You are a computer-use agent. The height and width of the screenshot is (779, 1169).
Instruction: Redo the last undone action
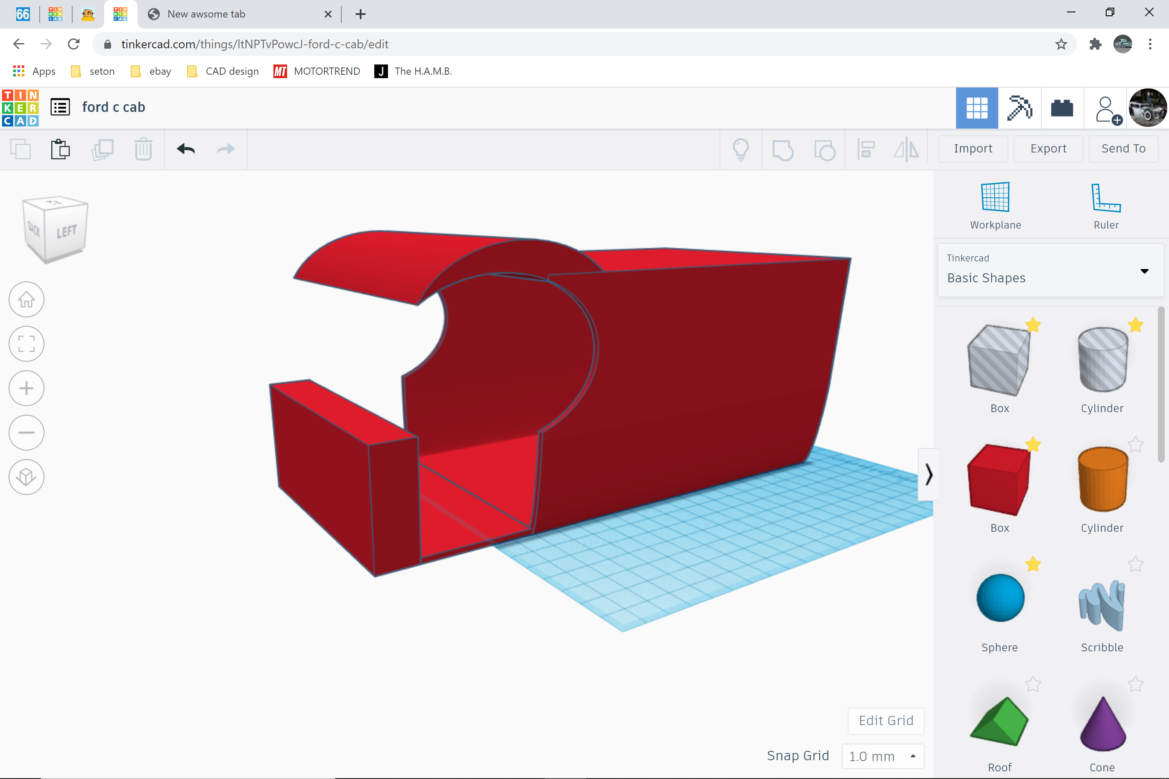pos(226,149)
